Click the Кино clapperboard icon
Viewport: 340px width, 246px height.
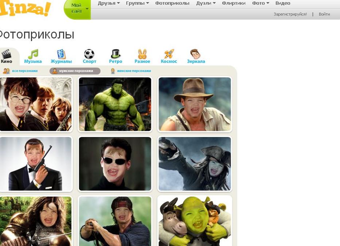click(x=6, y=54)
